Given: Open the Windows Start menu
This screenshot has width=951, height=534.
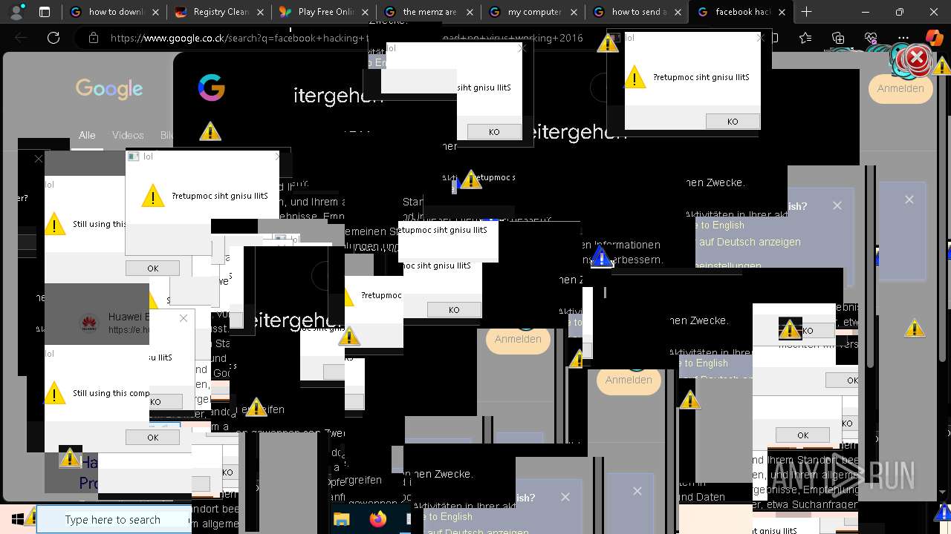Looking at the screenshot, I should pos(17,519).
